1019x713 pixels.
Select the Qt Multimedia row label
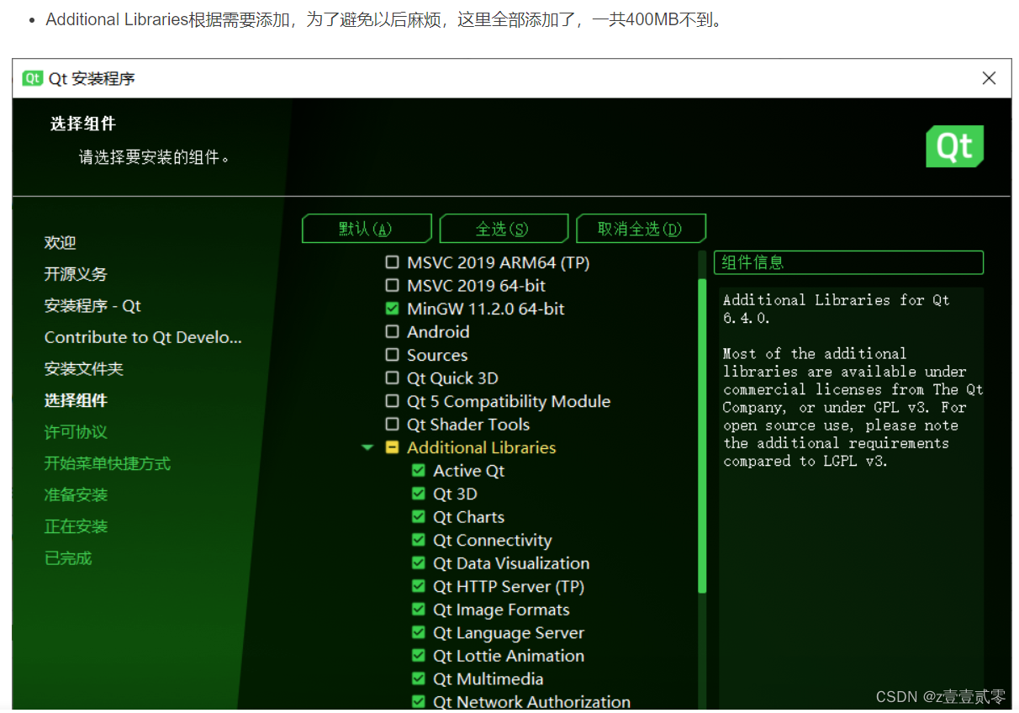point(488,679)
